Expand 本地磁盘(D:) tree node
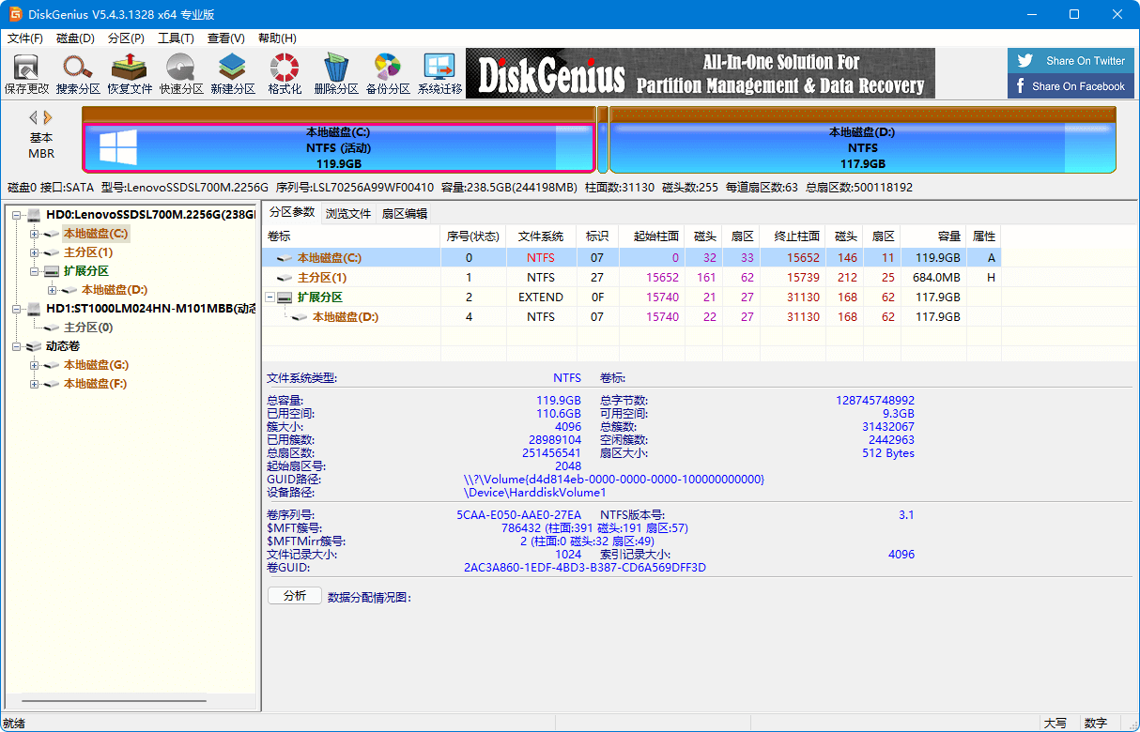Viewport: 1140px width, 732px height. click(x=53, y=290)
